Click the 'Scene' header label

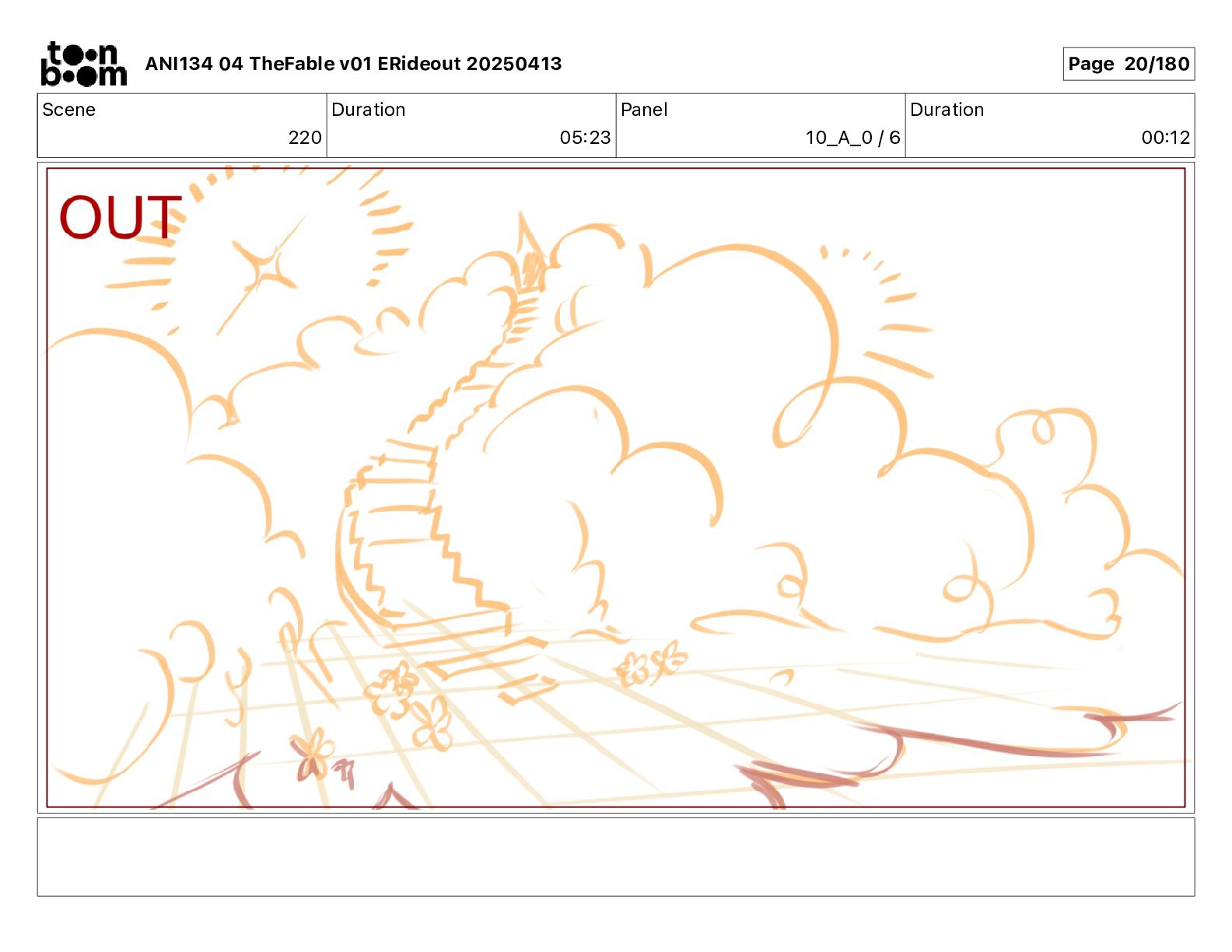click(69, 110)
